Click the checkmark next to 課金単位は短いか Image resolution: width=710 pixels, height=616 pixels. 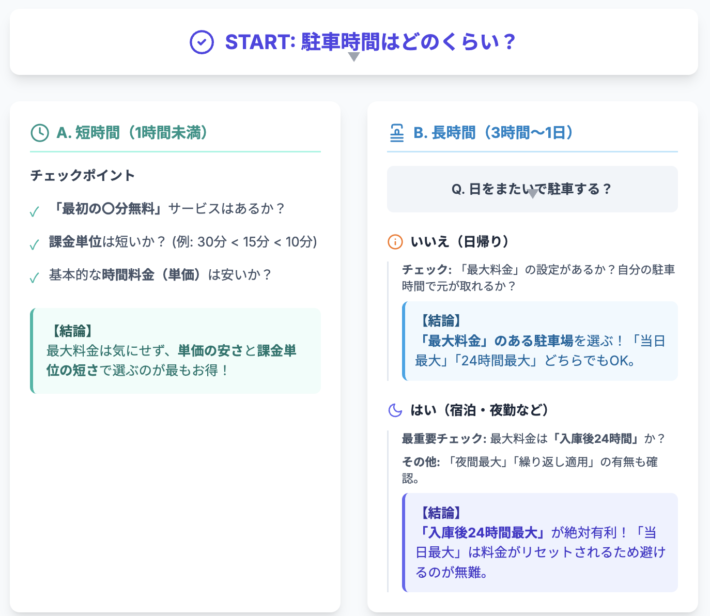35,244
